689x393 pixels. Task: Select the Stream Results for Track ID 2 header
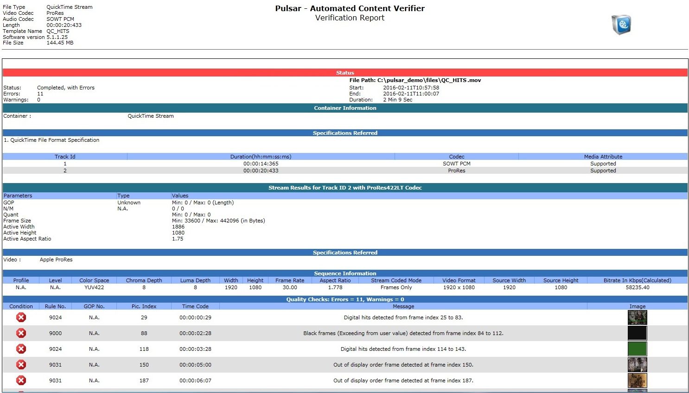pos(345,188)
